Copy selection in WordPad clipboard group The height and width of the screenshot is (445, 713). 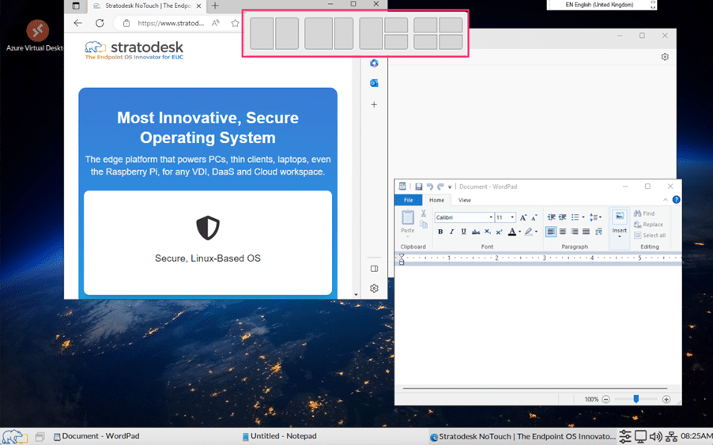[424, 224]
